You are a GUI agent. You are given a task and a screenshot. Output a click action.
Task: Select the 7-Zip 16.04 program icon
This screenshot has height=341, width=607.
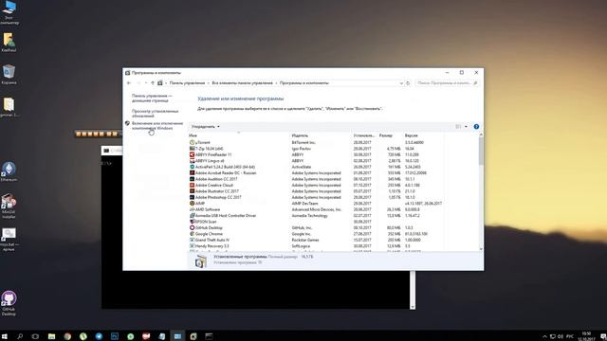click(192, 149)
